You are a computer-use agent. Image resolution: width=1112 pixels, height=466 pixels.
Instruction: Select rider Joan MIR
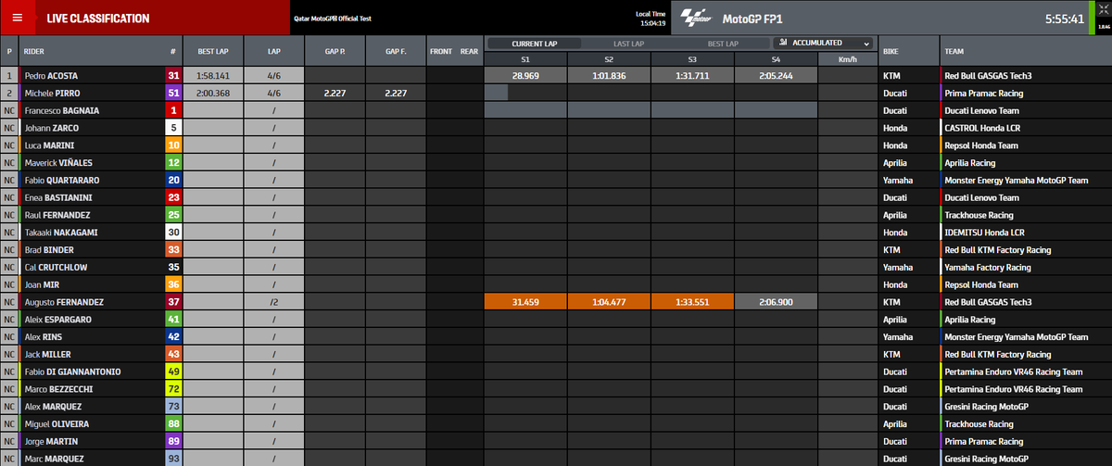pos(42,284)
